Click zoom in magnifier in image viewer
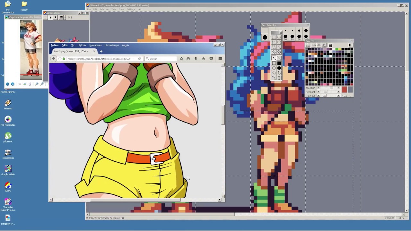The height and width of the screenshot is (231, 411). 37,84
